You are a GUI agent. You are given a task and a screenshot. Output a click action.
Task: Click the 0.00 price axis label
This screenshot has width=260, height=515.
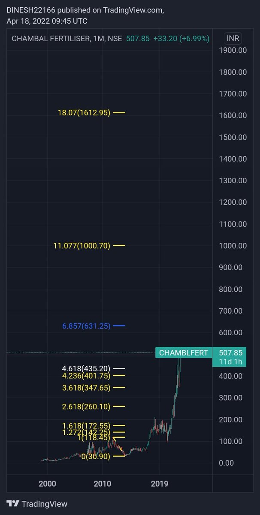point(226,463)
